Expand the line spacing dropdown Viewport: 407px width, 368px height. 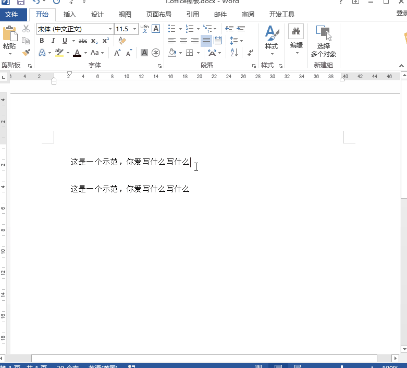241,41
